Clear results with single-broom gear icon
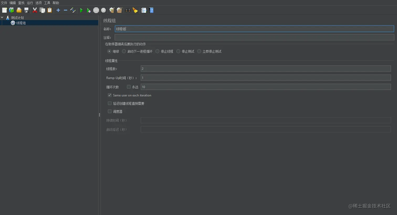 (112, 10)
